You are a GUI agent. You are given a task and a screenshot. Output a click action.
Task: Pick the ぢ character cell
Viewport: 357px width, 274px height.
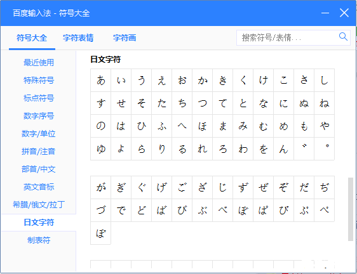(324, 187)
